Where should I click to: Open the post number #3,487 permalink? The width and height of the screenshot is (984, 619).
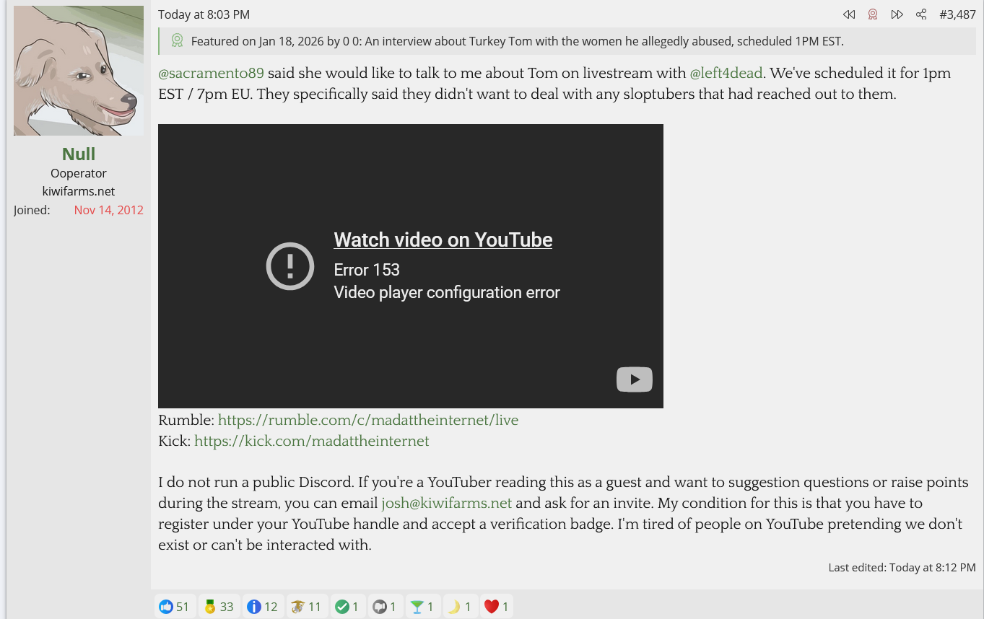coord(957,14)
